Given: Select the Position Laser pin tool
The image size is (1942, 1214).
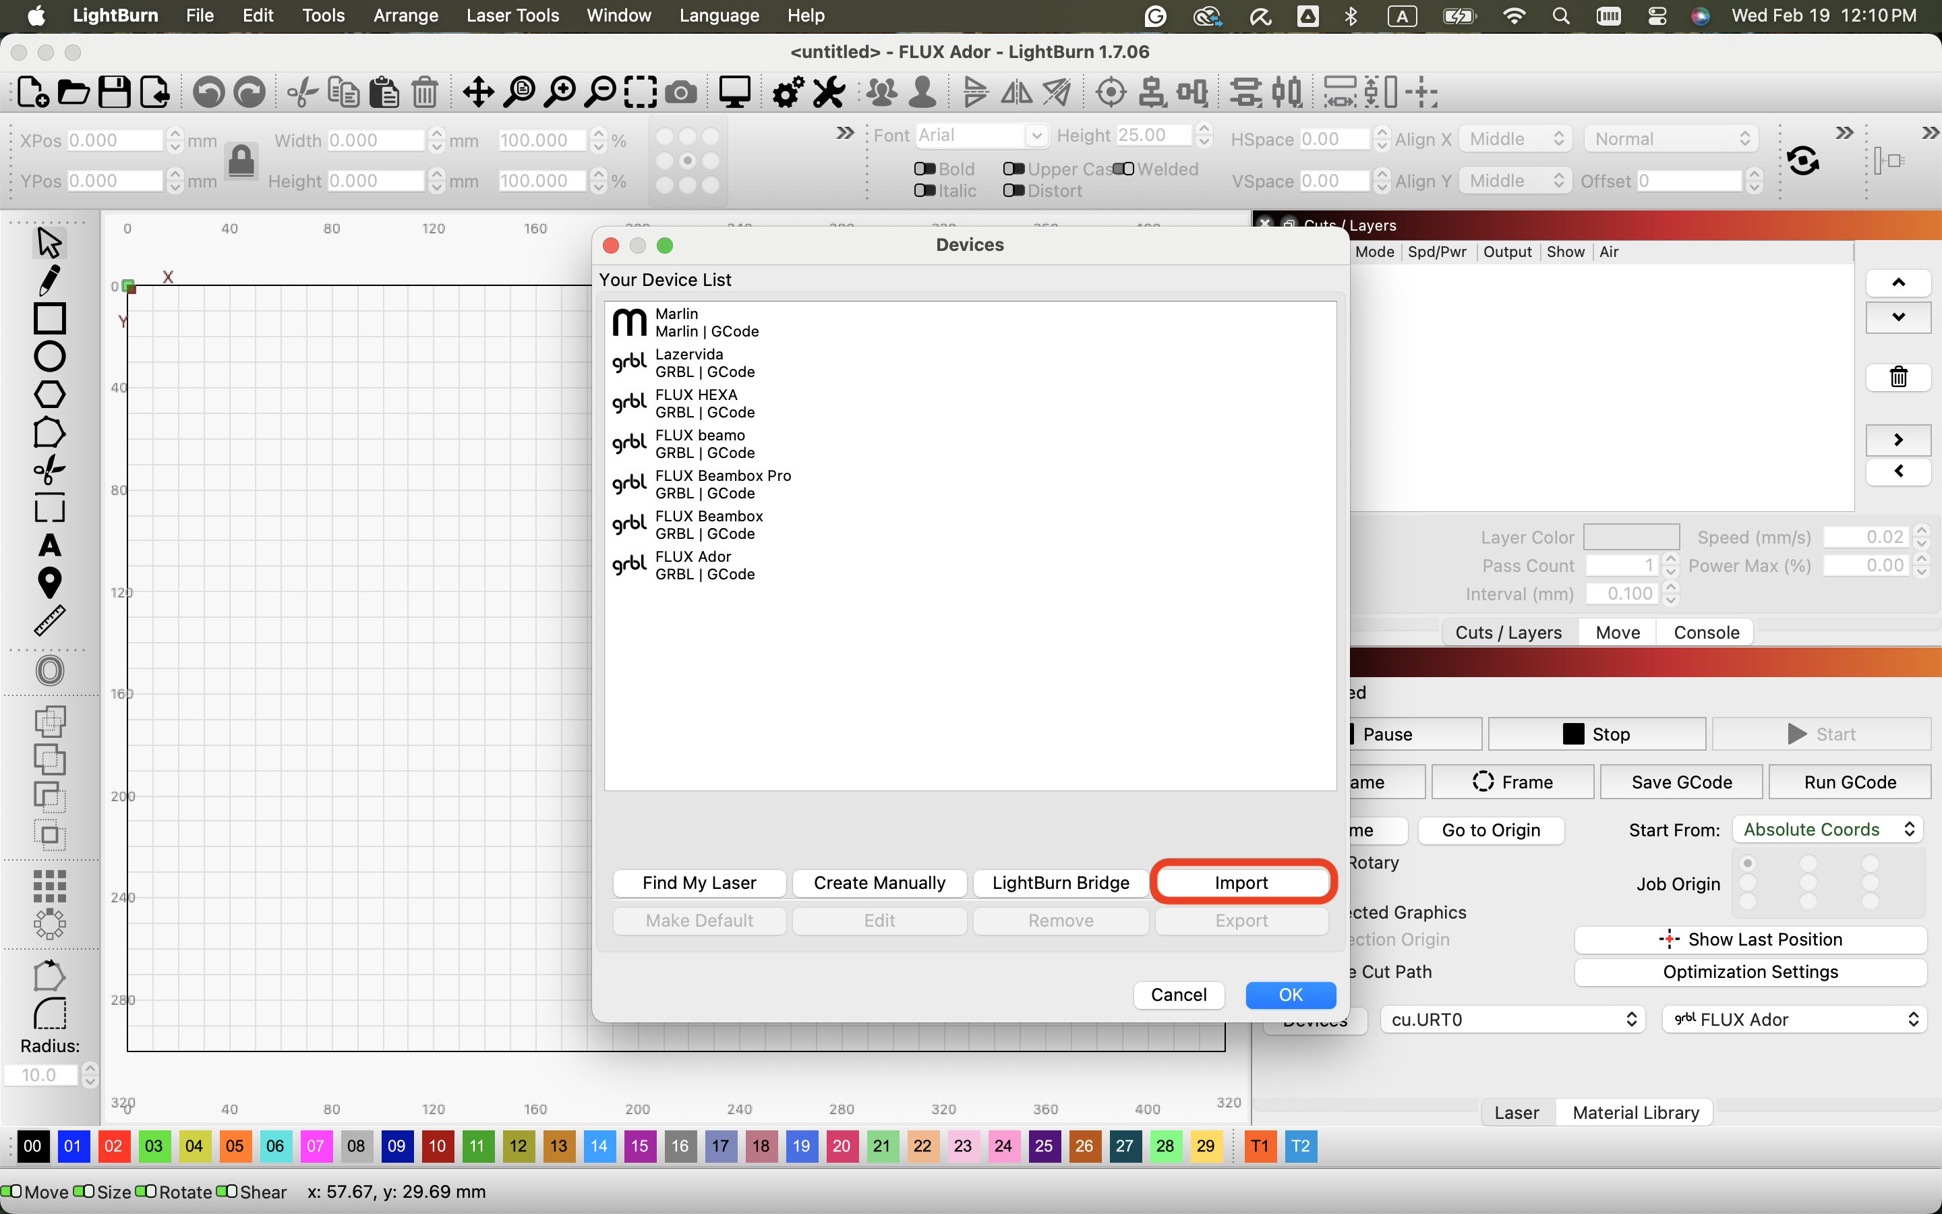Looking at the screenshot, I should [49, 583].
